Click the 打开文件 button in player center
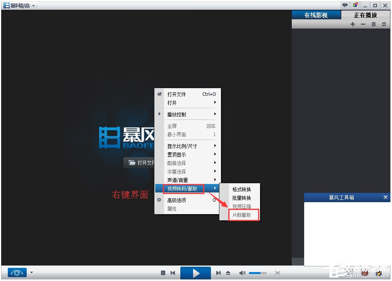 pyautogui.click(x=139, y=163)
